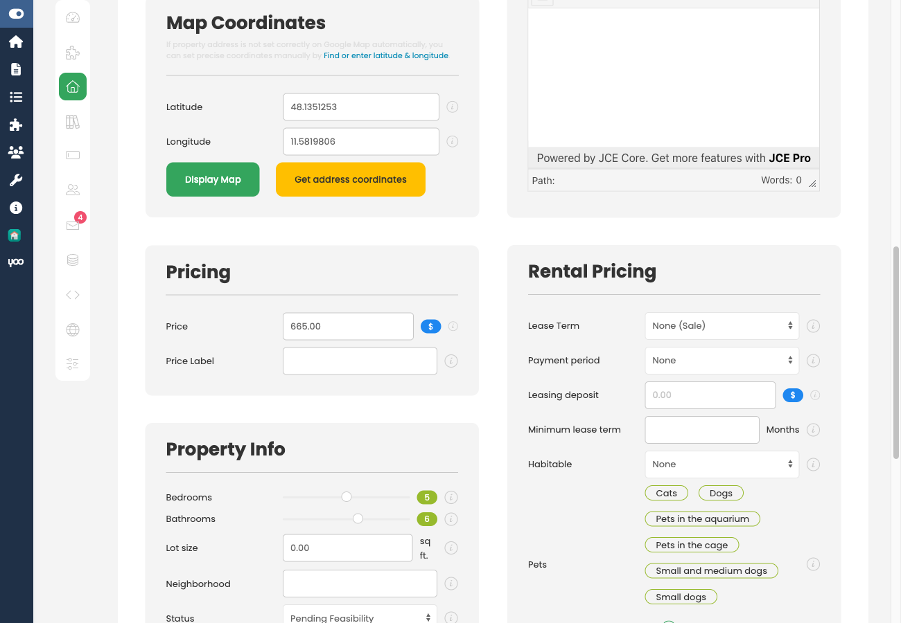Click the Display Map button

[x=213, y=179]
